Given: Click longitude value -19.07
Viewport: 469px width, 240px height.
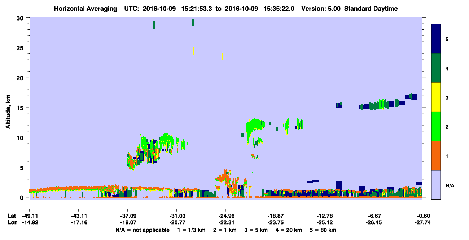Looking at the screenshot, I should 127,222.
